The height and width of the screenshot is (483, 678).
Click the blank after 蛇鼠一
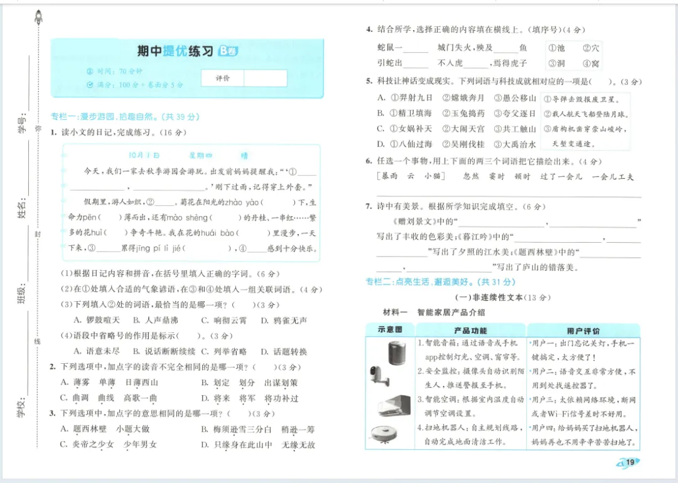coord(416,48)
